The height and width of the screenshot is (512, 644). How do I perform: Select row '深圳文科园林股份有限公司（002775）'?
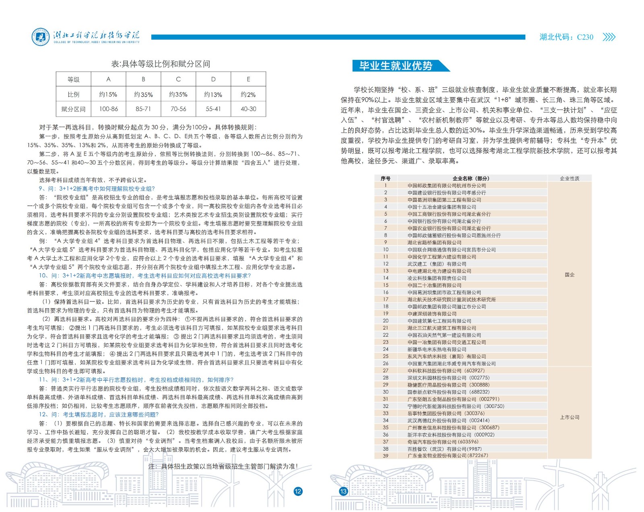(461, 378)
